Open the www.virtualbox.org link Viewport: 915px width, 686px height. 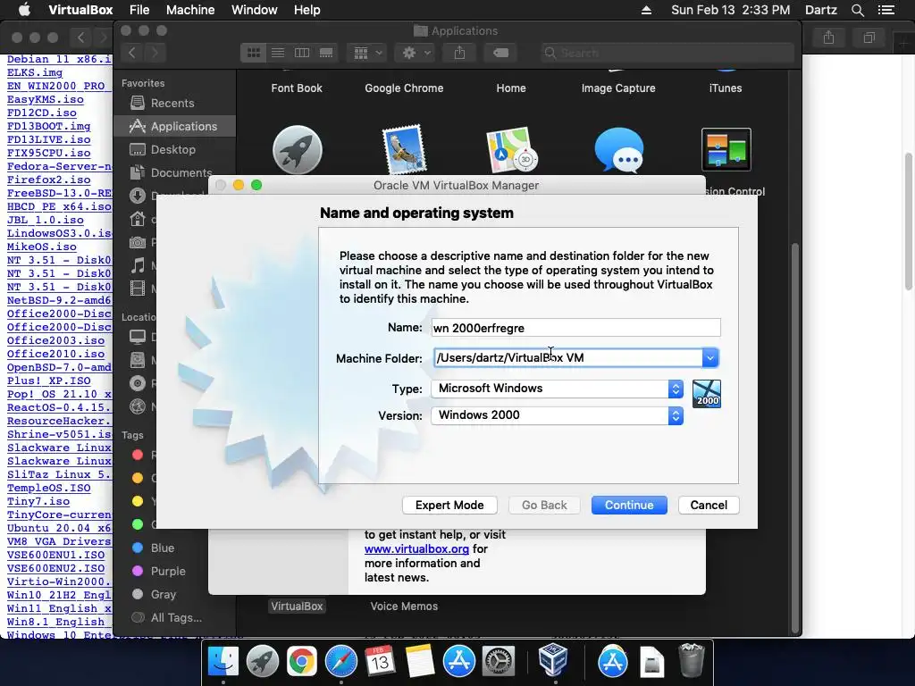(x=416, y=549)
